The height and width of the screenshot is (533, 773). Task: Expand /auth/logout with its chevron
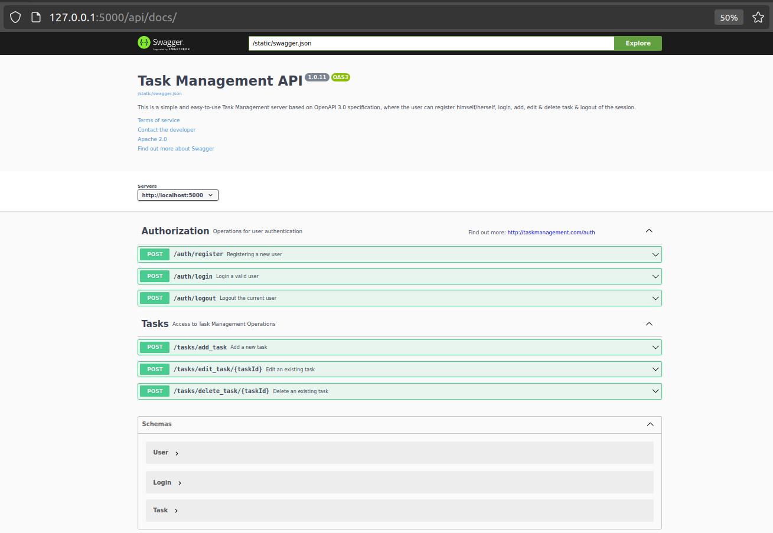(x=655, y=298)
